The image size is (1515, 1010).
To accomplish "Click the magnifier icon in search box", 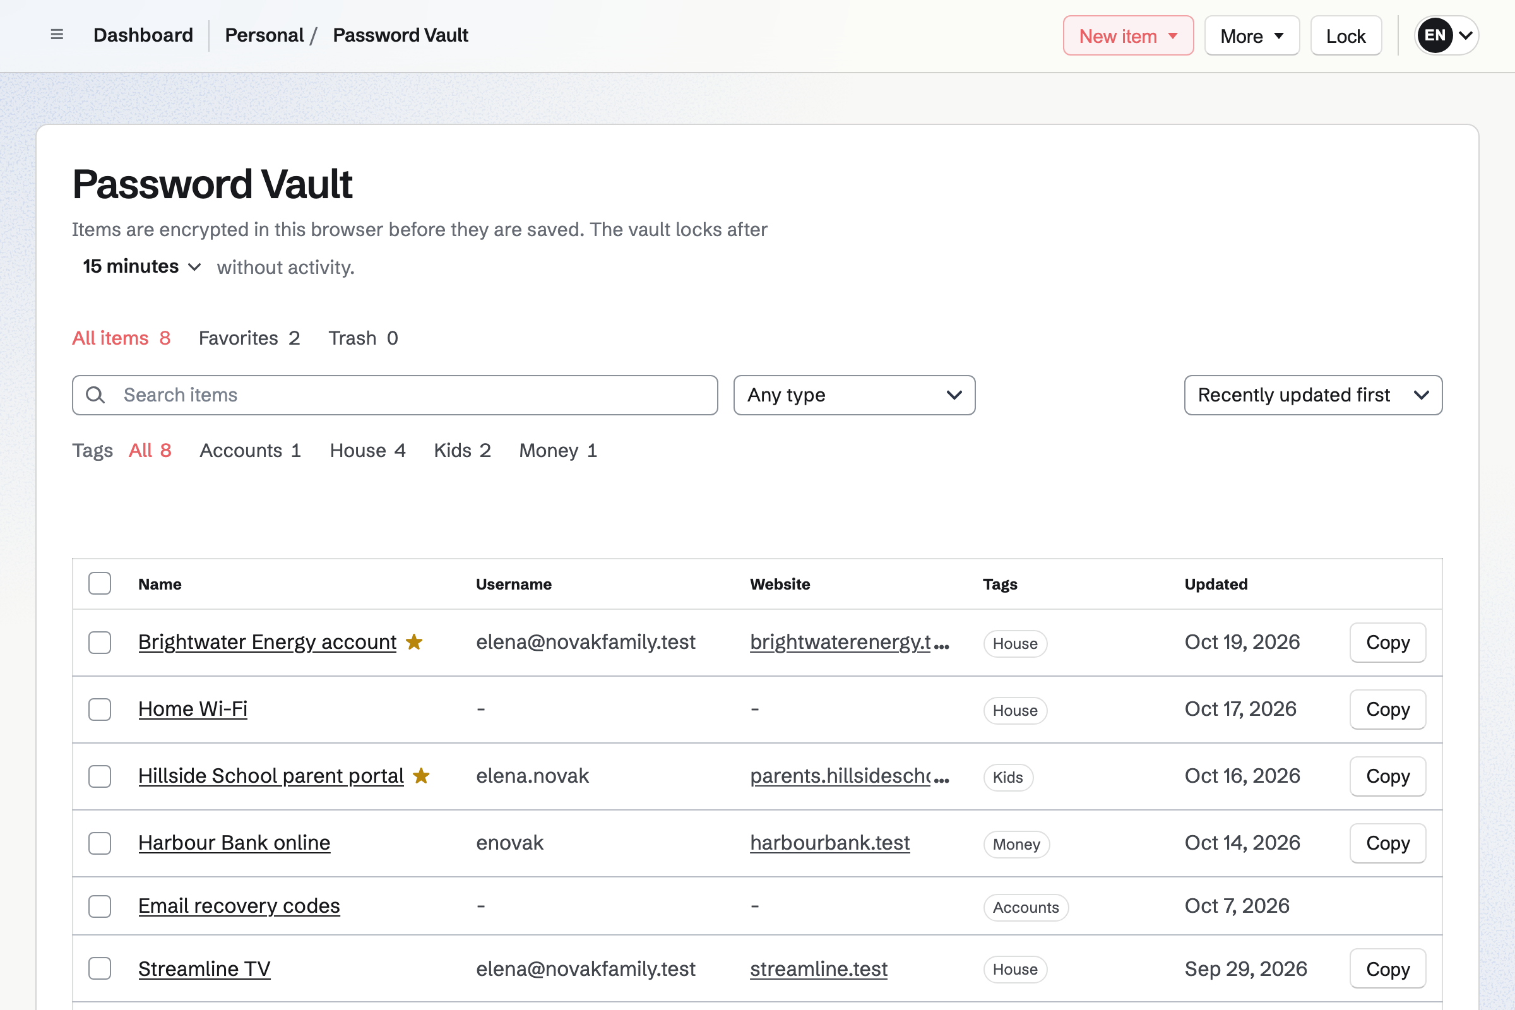I will (x=95, y=395).
